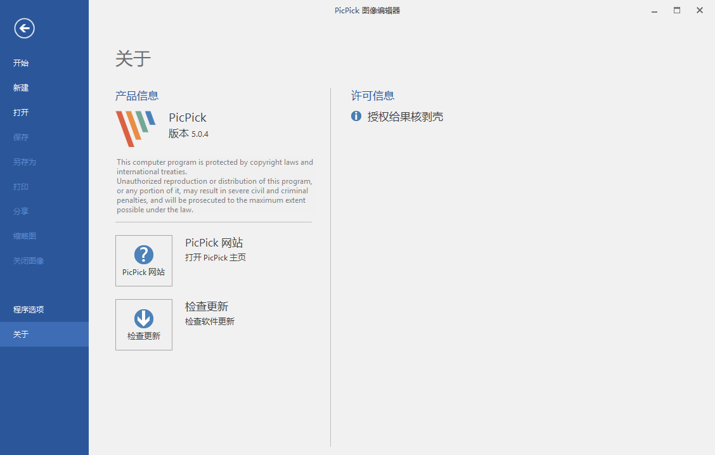Click the large 检查更新 heading text
715x455 pixels.
pos(207,306)
